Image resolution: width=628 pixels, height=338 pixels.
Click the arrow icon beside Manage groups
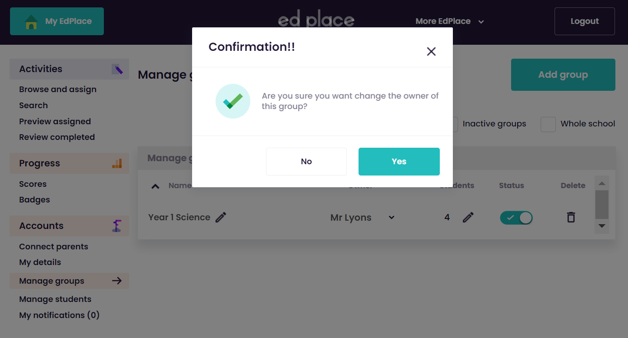pyautogui.click(x=117, y=281)
